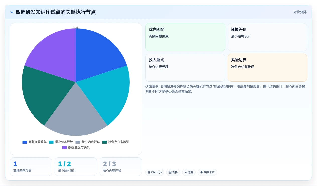The image size is (317, 186).
Task: Click 高频问题采集 legend label text
Action: click(x=38, y=142)
